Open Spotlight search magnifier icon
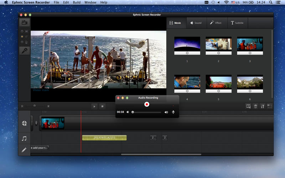The width and height of the screenshot is (285, 178). pos(271,2)
